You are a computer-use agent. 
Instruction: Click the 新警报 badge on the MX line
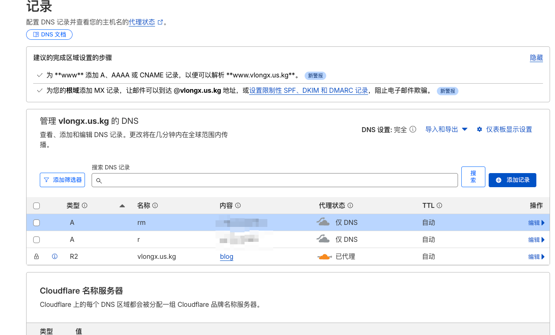pyautogui.click(x=448, y=91)
